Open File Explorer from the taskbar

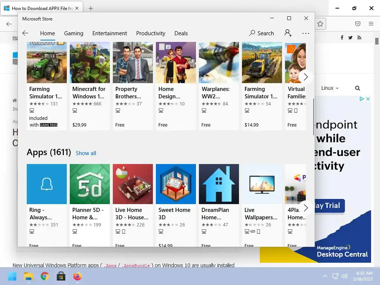coord(28,276)
